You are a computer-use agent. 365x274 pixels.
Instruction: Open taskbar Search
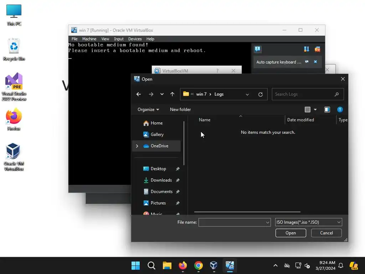click(x=151, y=265)
